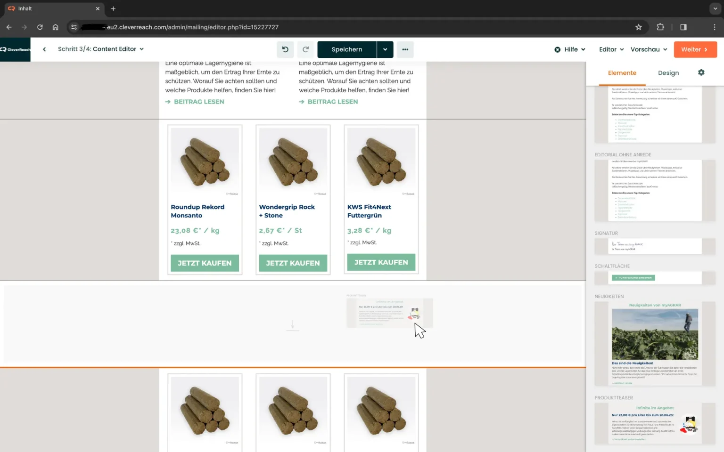The width and height of the screenshot is (724, 452).
Task: Open the tab search chevron at top right
Action: point(715,8)
